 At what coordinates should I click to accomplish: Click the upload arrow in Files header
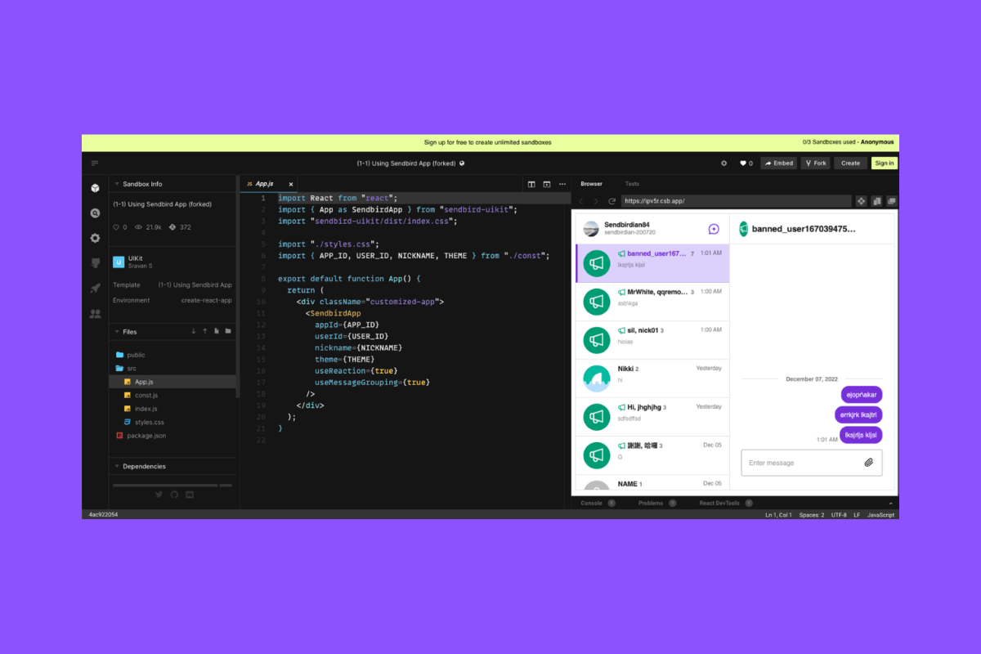[x=205, y=331]
